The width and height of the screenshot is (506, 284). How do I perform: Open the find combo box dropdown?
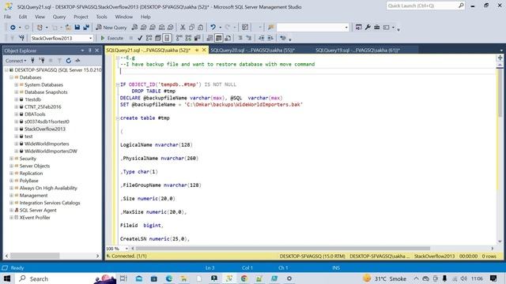tap(346, 28)
